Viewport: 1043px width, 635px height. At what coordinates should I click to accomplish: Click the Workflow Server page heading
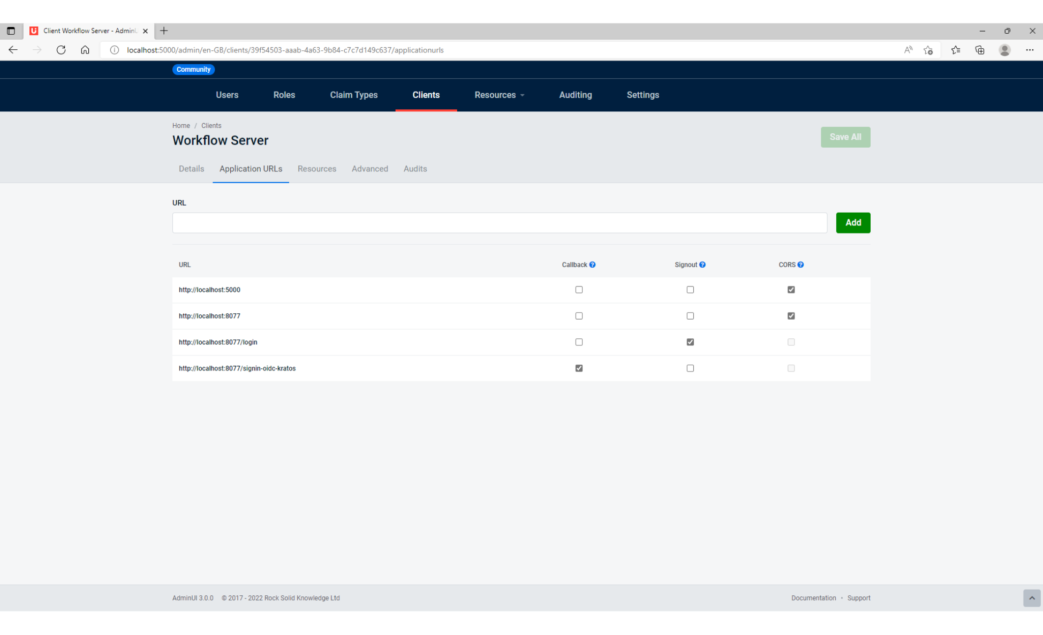point(220,140)
